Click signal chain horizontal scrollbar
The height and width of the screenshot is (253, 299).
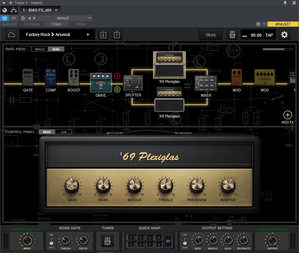coord(277,49)
